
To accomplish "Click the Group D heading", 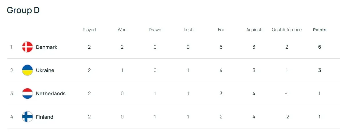I will point(23,10).
